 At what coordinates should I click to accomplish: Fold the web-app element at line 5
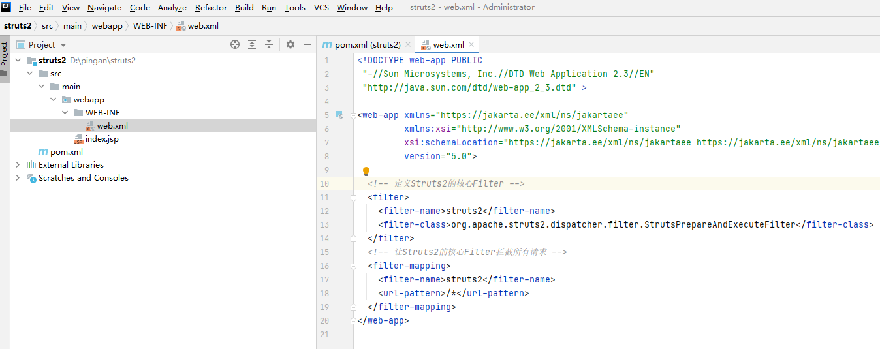point(353,115)
